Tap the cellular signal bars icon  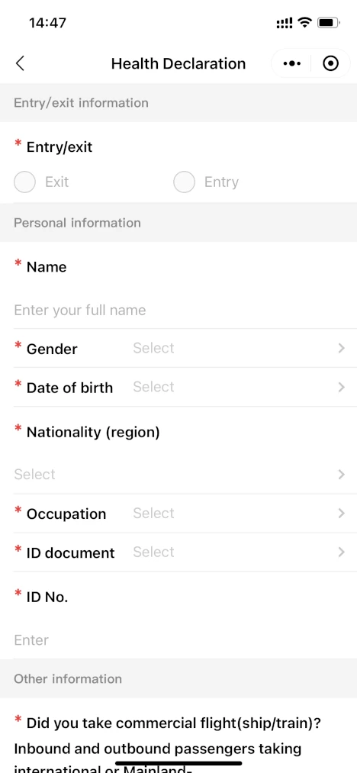[x=285, y=23]
